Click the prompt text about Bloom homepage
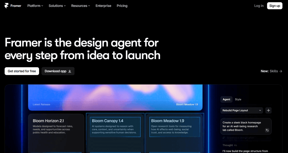This screenshot has height=153, width=288. (x=242, y=126)
